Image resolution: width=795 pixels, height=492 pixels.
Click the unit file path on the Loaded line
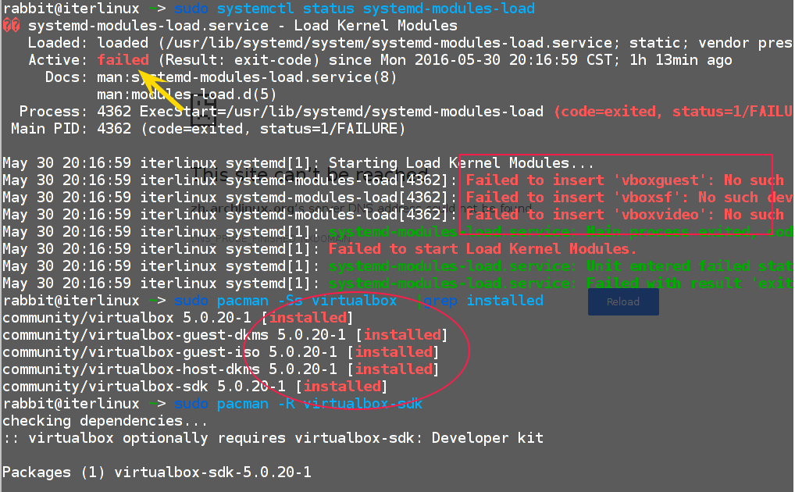pos(389,43)
